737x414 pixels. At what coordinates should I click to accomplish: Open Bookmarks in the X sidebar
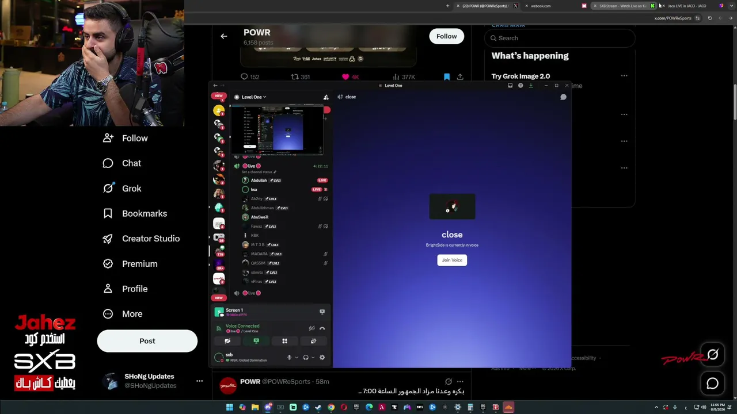pos(135,213)
